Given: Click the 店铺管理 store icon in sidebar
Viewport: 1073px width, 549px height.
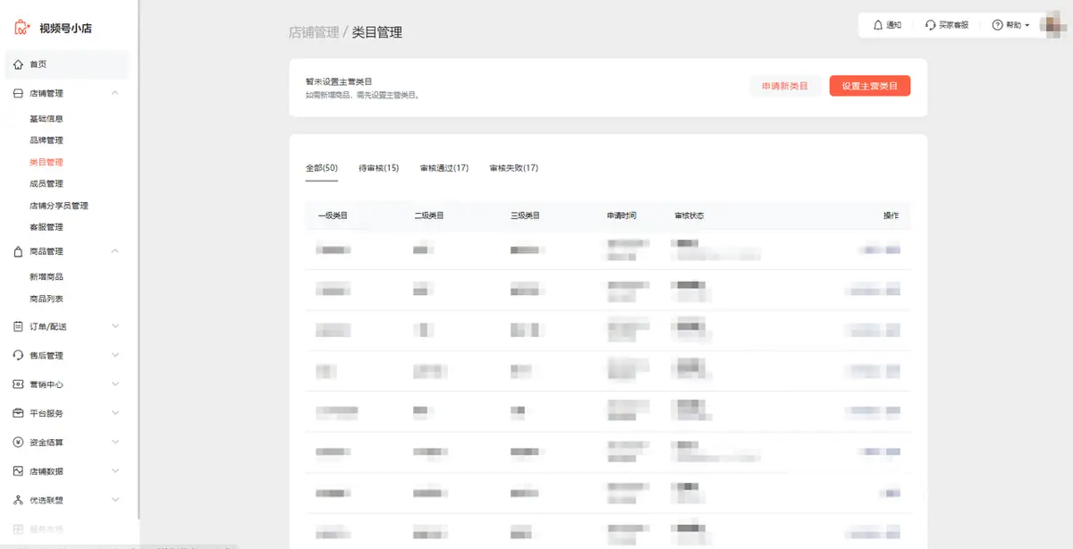Looking at the screenshot, I should point(19,93).
